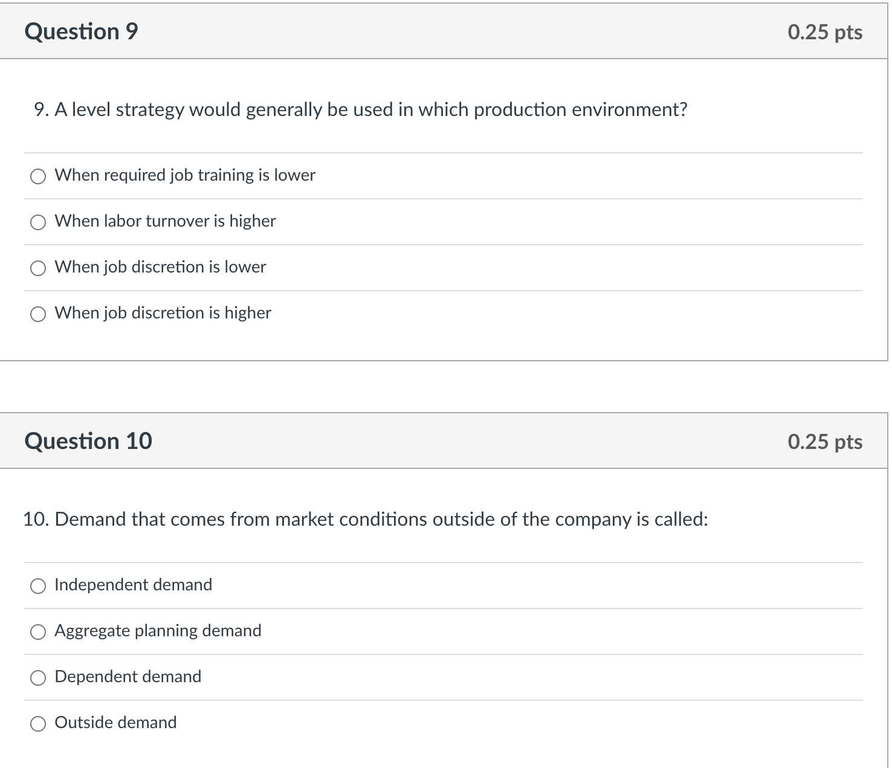Screen dimensions: 892x768
Task: Click the Question 10 '0.25 pts' label
Action: click(825, 442)
